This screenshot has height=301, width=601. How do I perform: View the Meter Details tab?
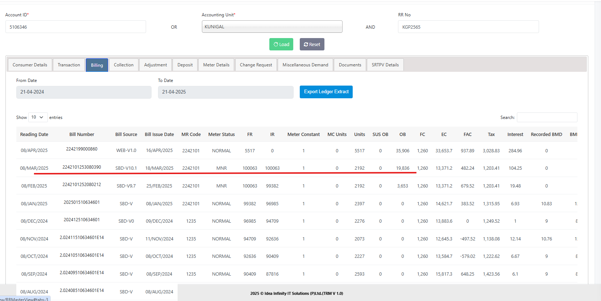click(216, 65)
